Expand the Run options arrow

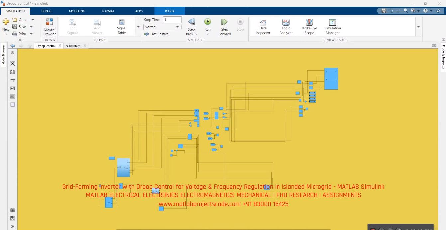207,34
